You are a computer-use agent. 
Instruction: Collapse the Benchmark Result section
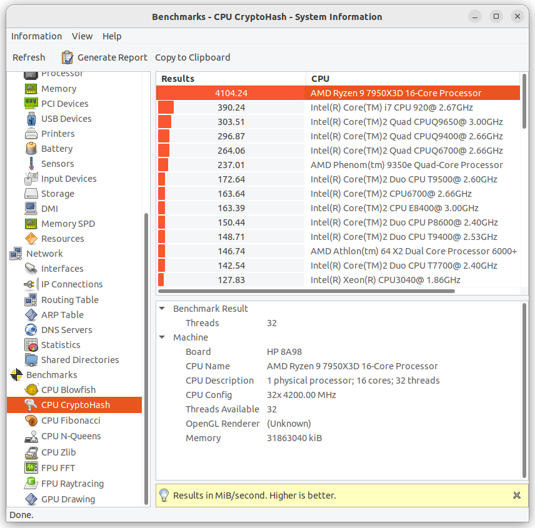(x=162, y=308)
